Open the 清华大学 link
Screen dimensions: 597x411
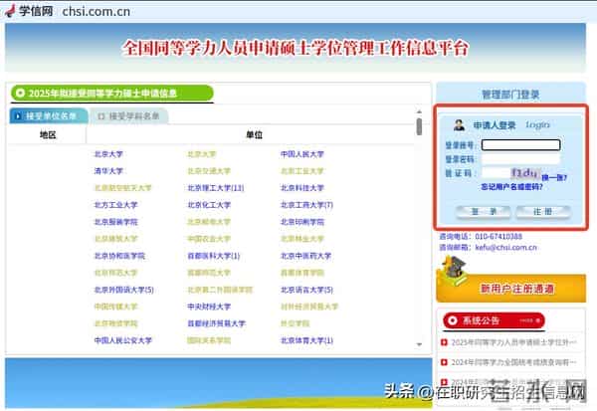[x=108, y=171]
